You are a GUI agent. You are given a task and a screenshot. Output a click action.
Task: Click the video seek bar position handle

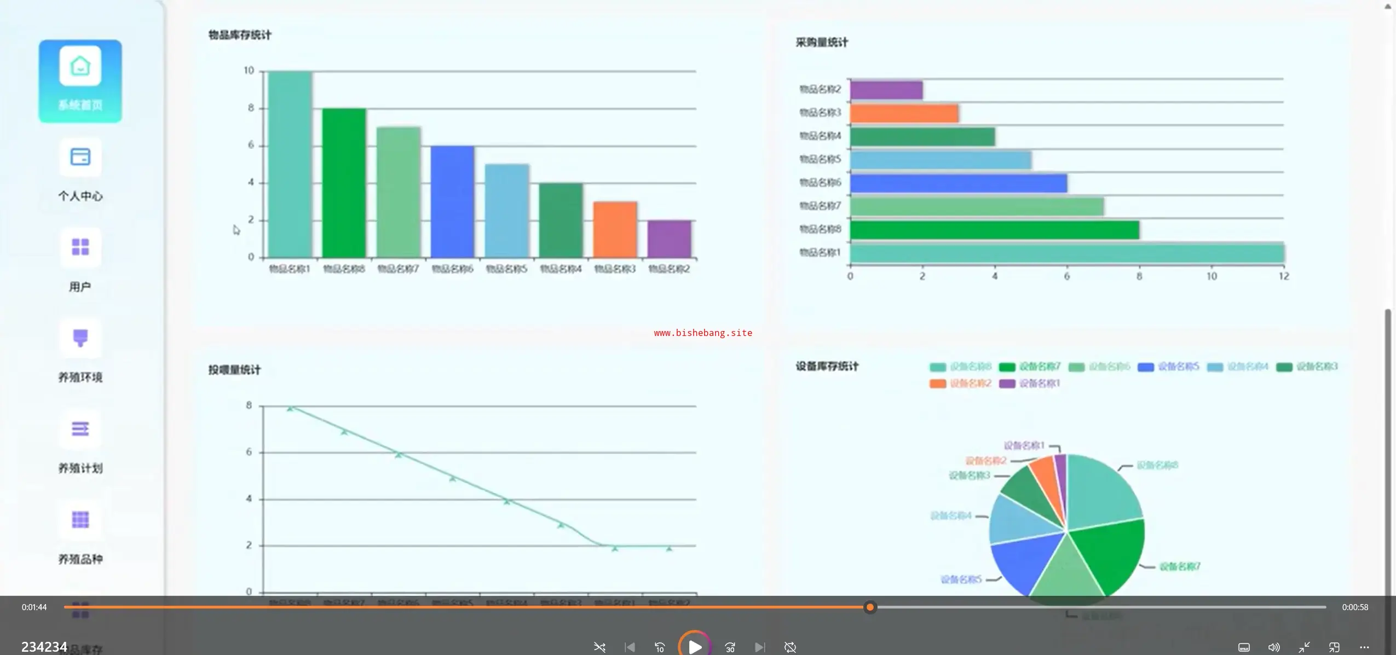click(x=870, y=607)
